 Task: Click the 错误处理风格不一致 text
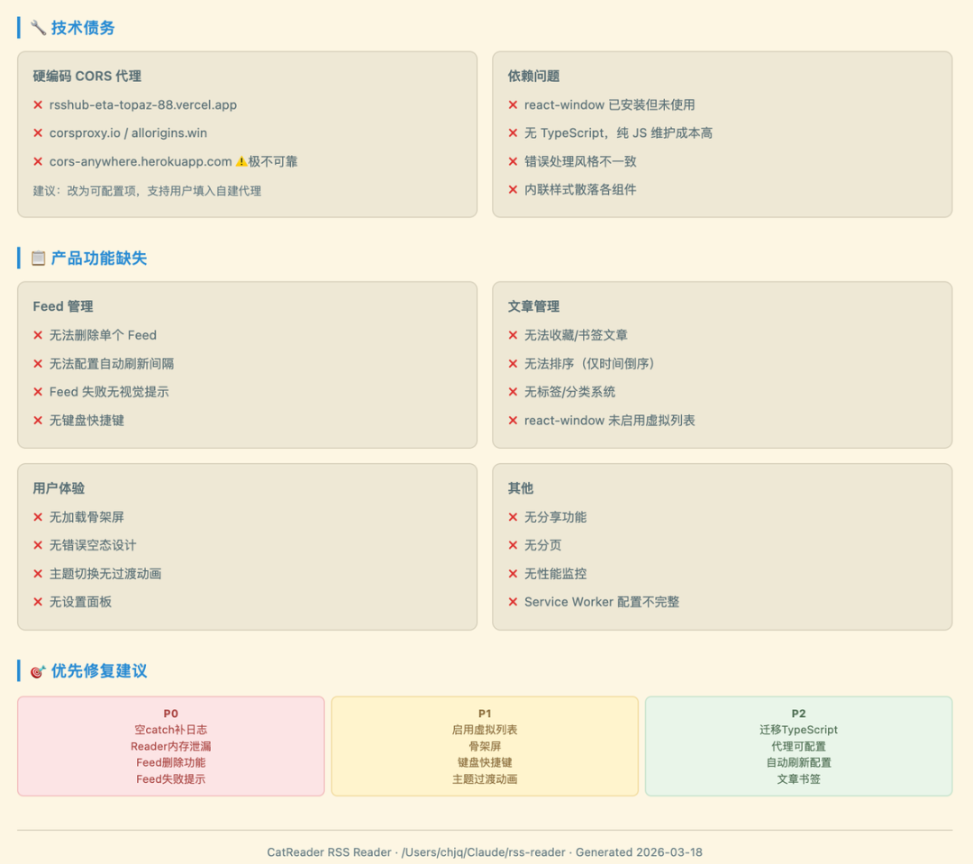[580, 162]
